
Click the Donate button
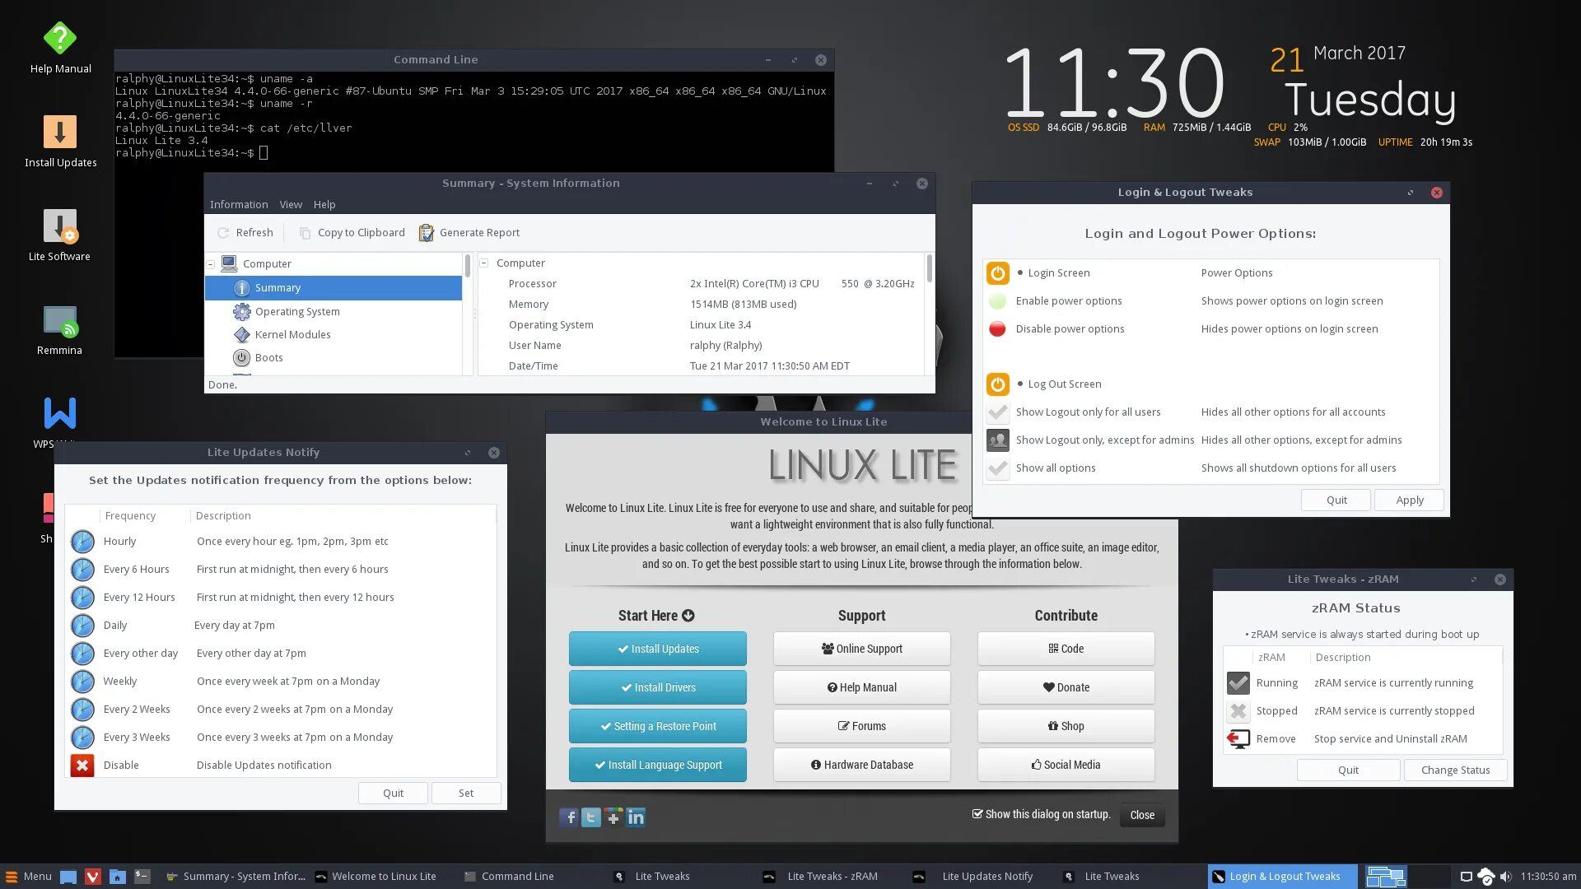click(1066, 688)
